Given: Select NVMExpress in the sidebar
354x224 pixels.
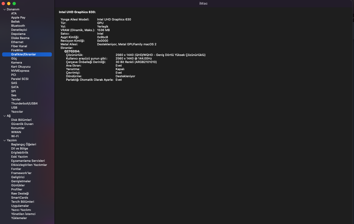Looking at the screenshot, I should click(x=20, y=71).
